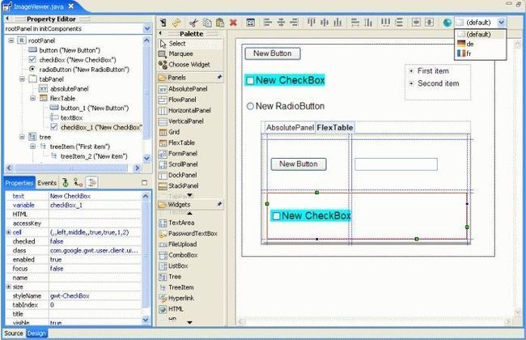Click the component tree horizontal scrollbar
Screen dimensions: 526x340
[73, 168]
